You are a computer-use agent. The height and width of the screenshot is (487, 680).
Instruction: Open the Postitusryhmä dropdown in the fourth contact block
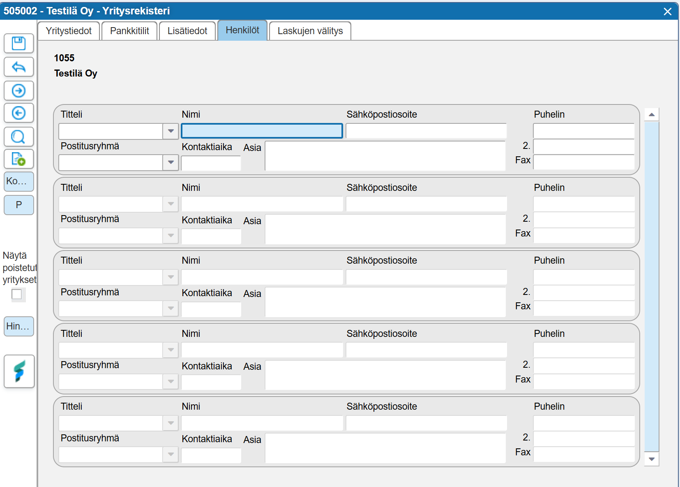coord(171,381)
